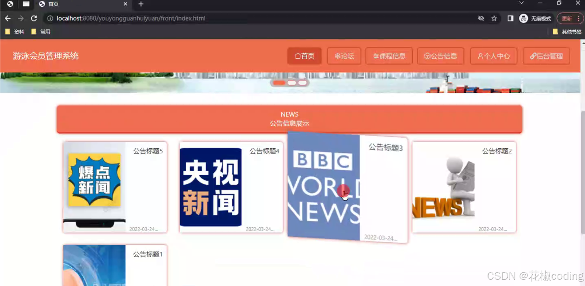Open the 公告标题1 card blue image
Image resolution: width=585 pixels, height=286 pixels.
[x=94, y=265]
